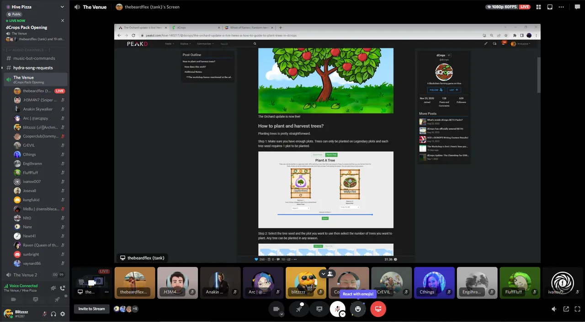Open the dCrops Pack Opening event
585x322 pixels.
[x=27, y=27]
